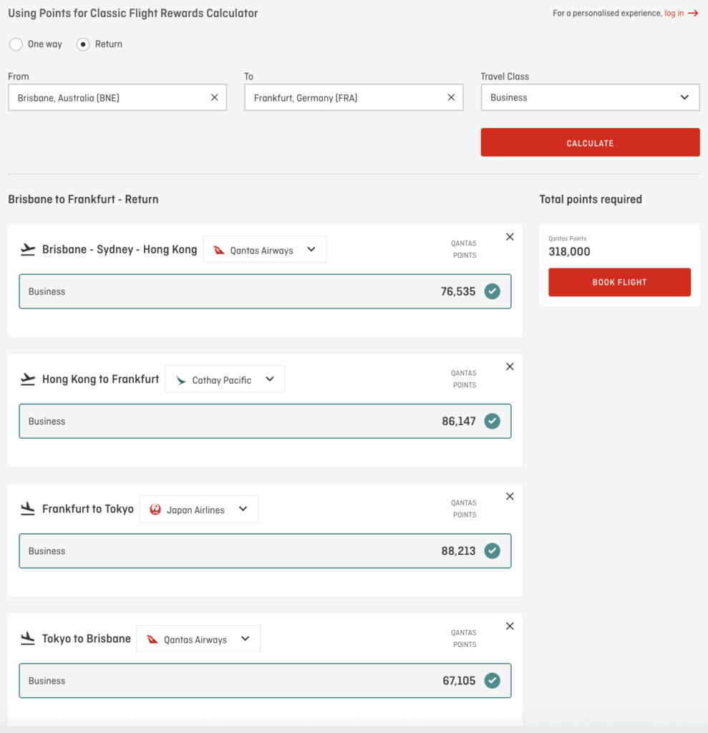Image resolution: width=708 pixels, height=733 pixels.
Task: Click the Japan Airlines crane logo
Action: pyautogui.click(x=155, y=510)
